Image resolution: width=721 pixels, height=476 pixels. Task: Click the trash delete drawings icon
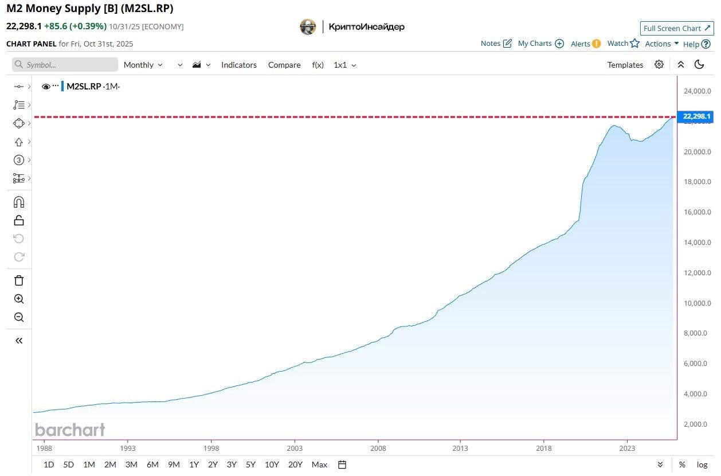[x=19, y=280]
